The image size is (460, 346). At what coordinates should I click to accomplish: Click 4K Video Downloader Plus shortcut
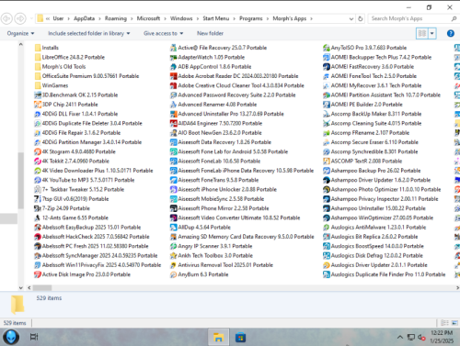pos(94,171)
